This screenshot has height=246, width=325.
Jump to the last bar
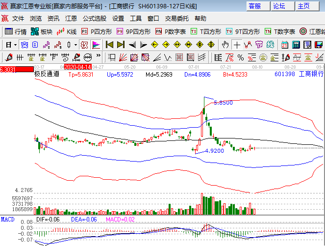coord(121,45)
